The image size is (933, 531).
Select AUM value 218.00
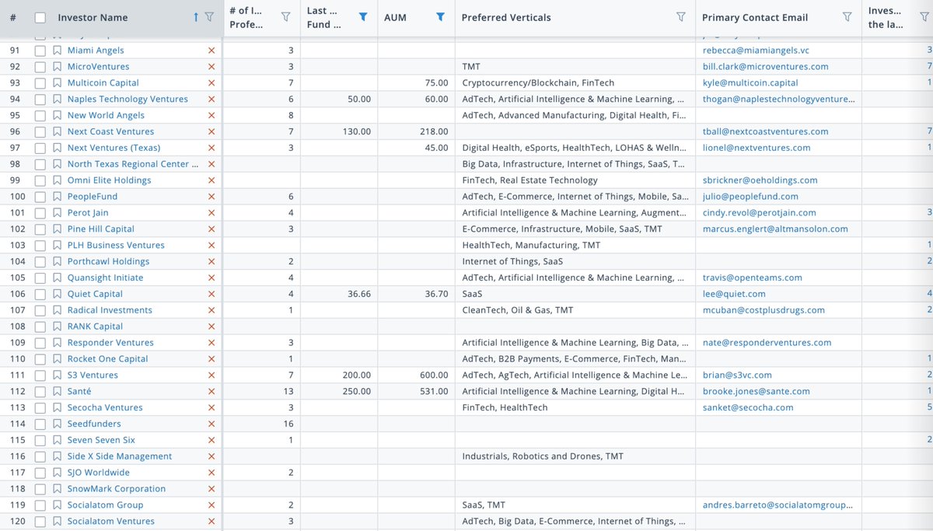click(434, 132)
